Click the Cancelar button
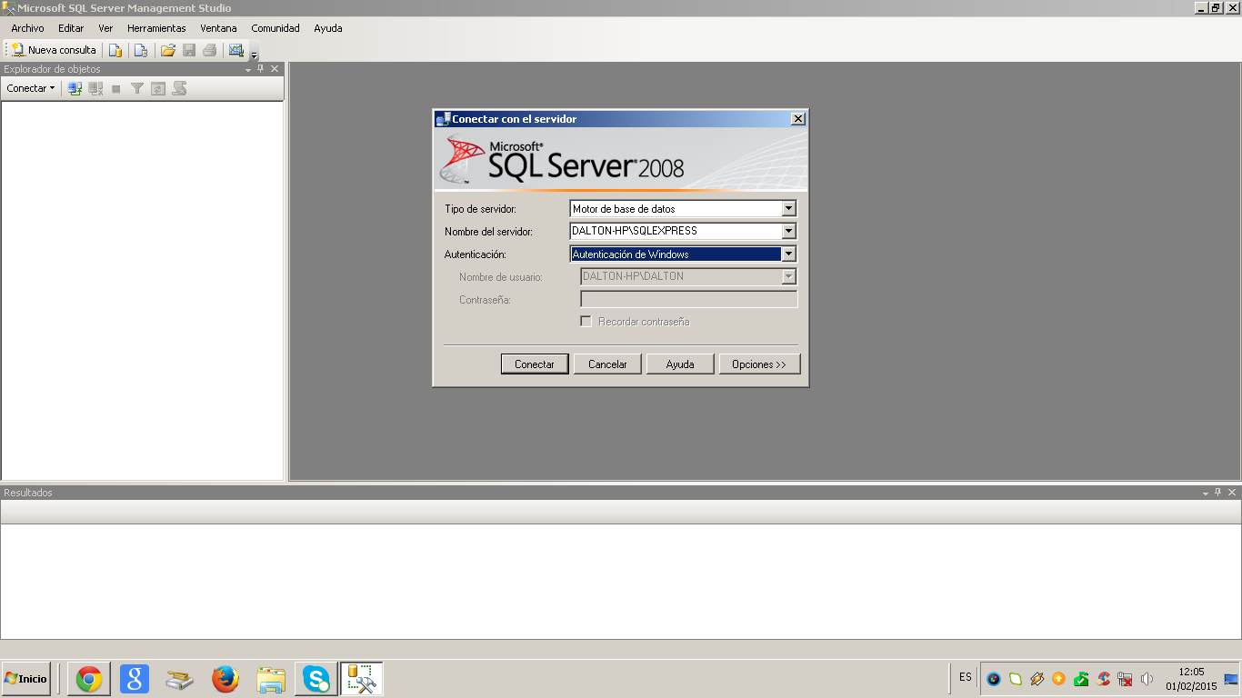Viewport: 1242px width, 698px height. tap(607, 364)
